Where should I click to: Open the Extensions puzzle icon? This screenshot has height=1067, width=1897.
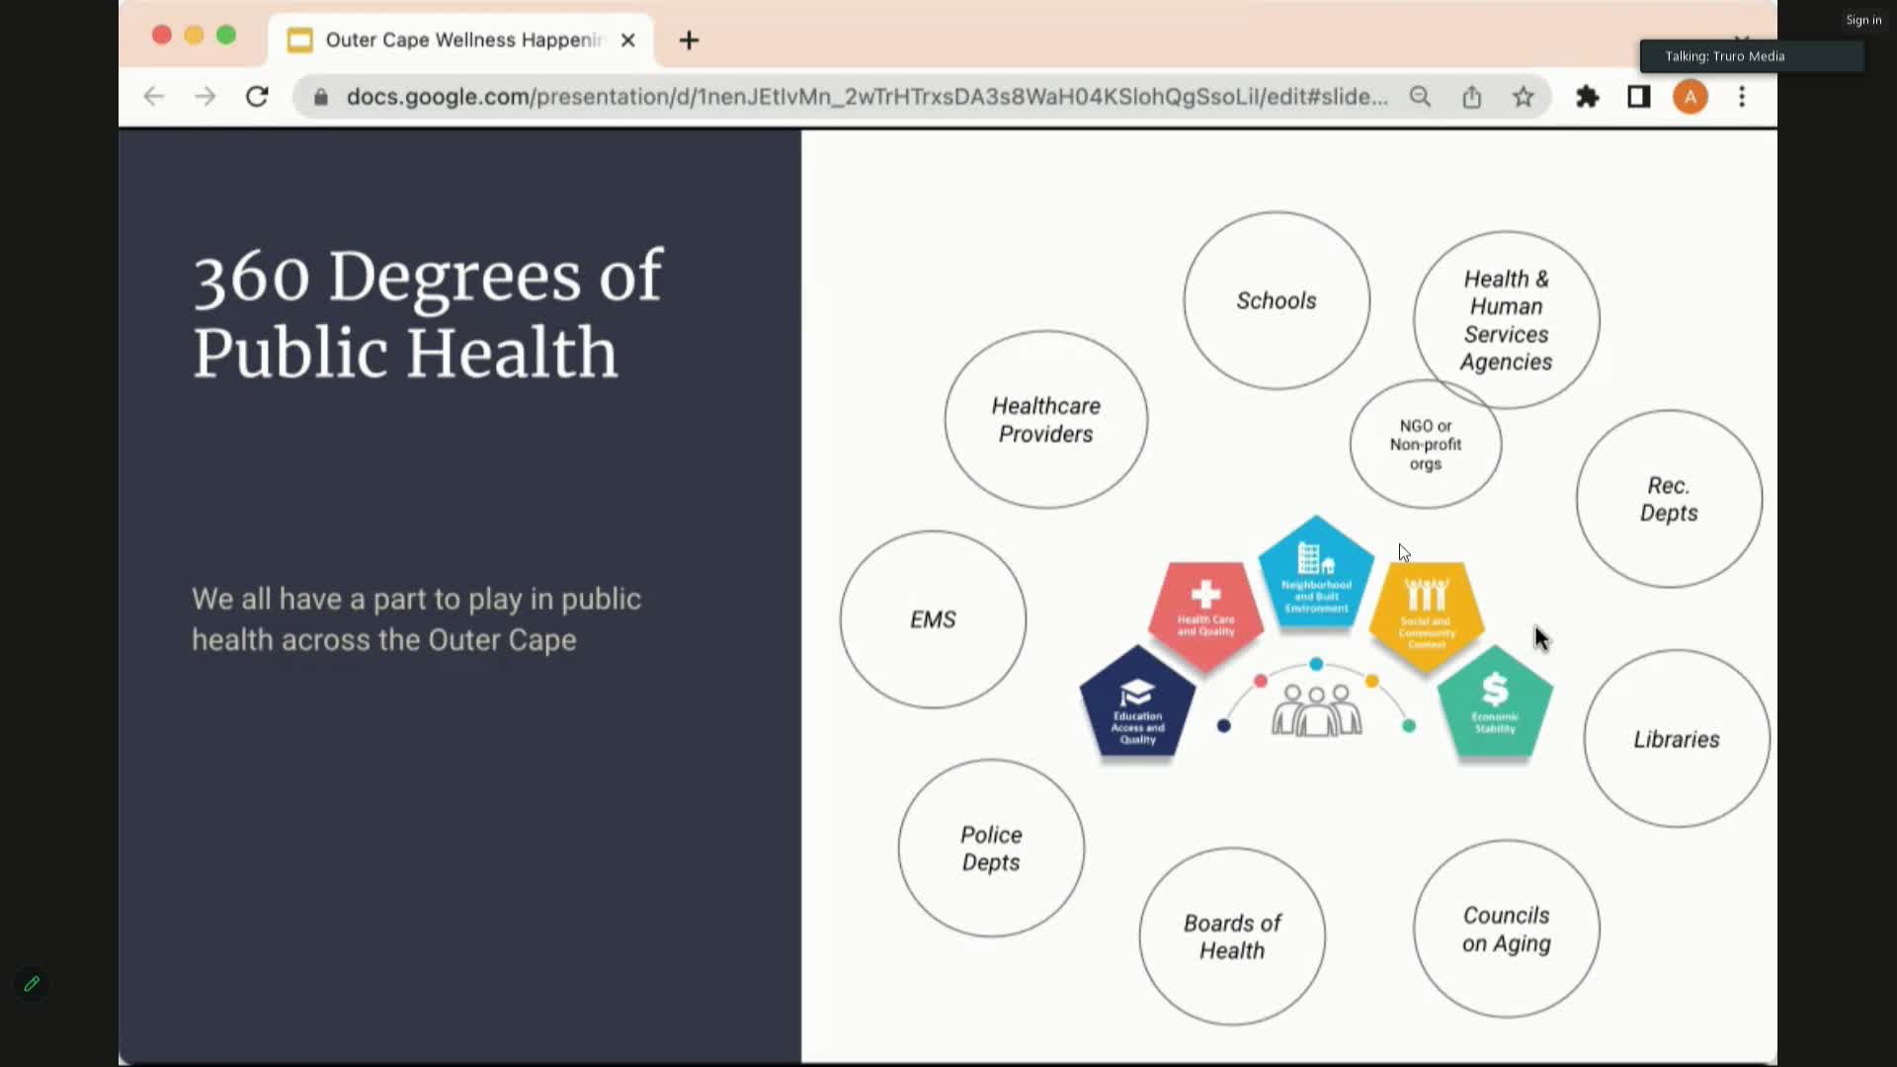(1587, 97)
